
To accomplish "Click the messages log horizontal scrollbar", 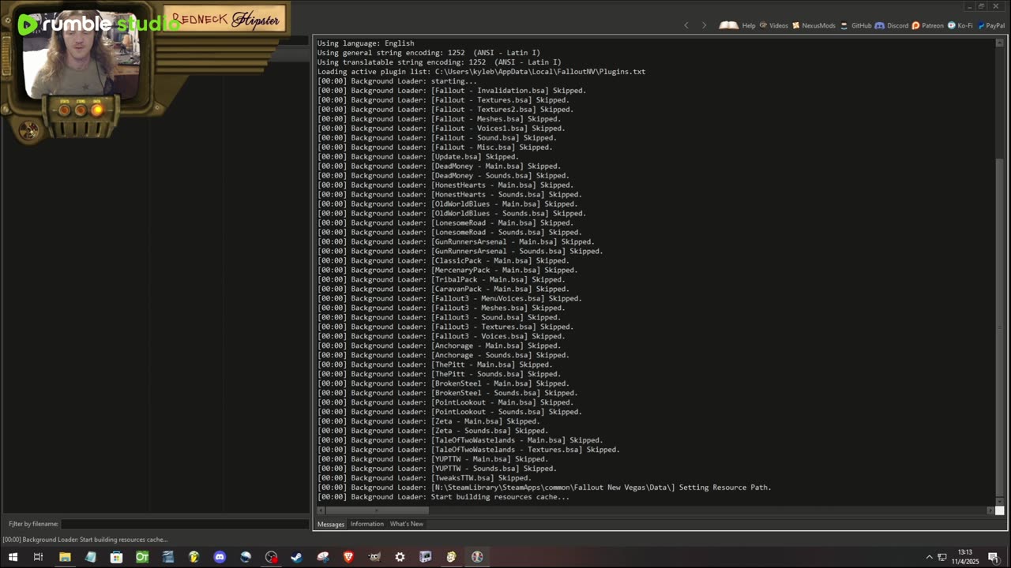I will click(377, 510).
